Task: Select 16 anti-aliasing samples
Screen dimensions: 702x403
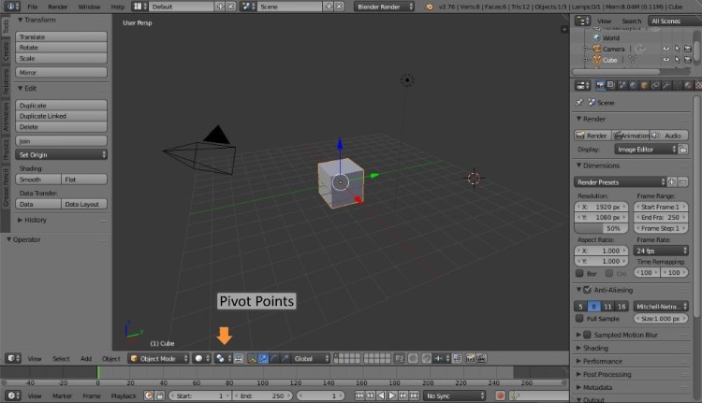Action: coord(622,307)
